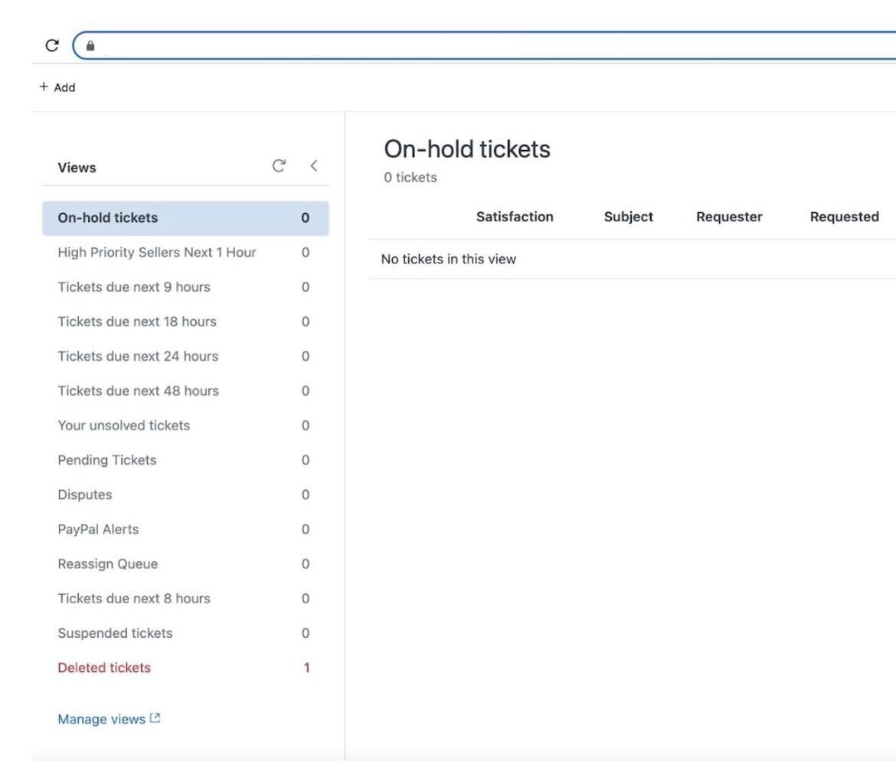
Task: Open the Disputes view
Action: (186, 495)
